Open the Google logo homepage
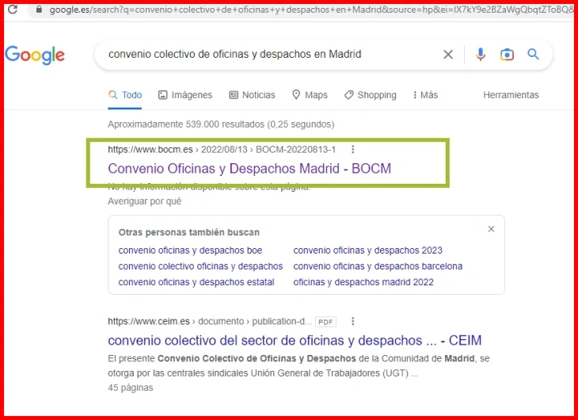 35,55
